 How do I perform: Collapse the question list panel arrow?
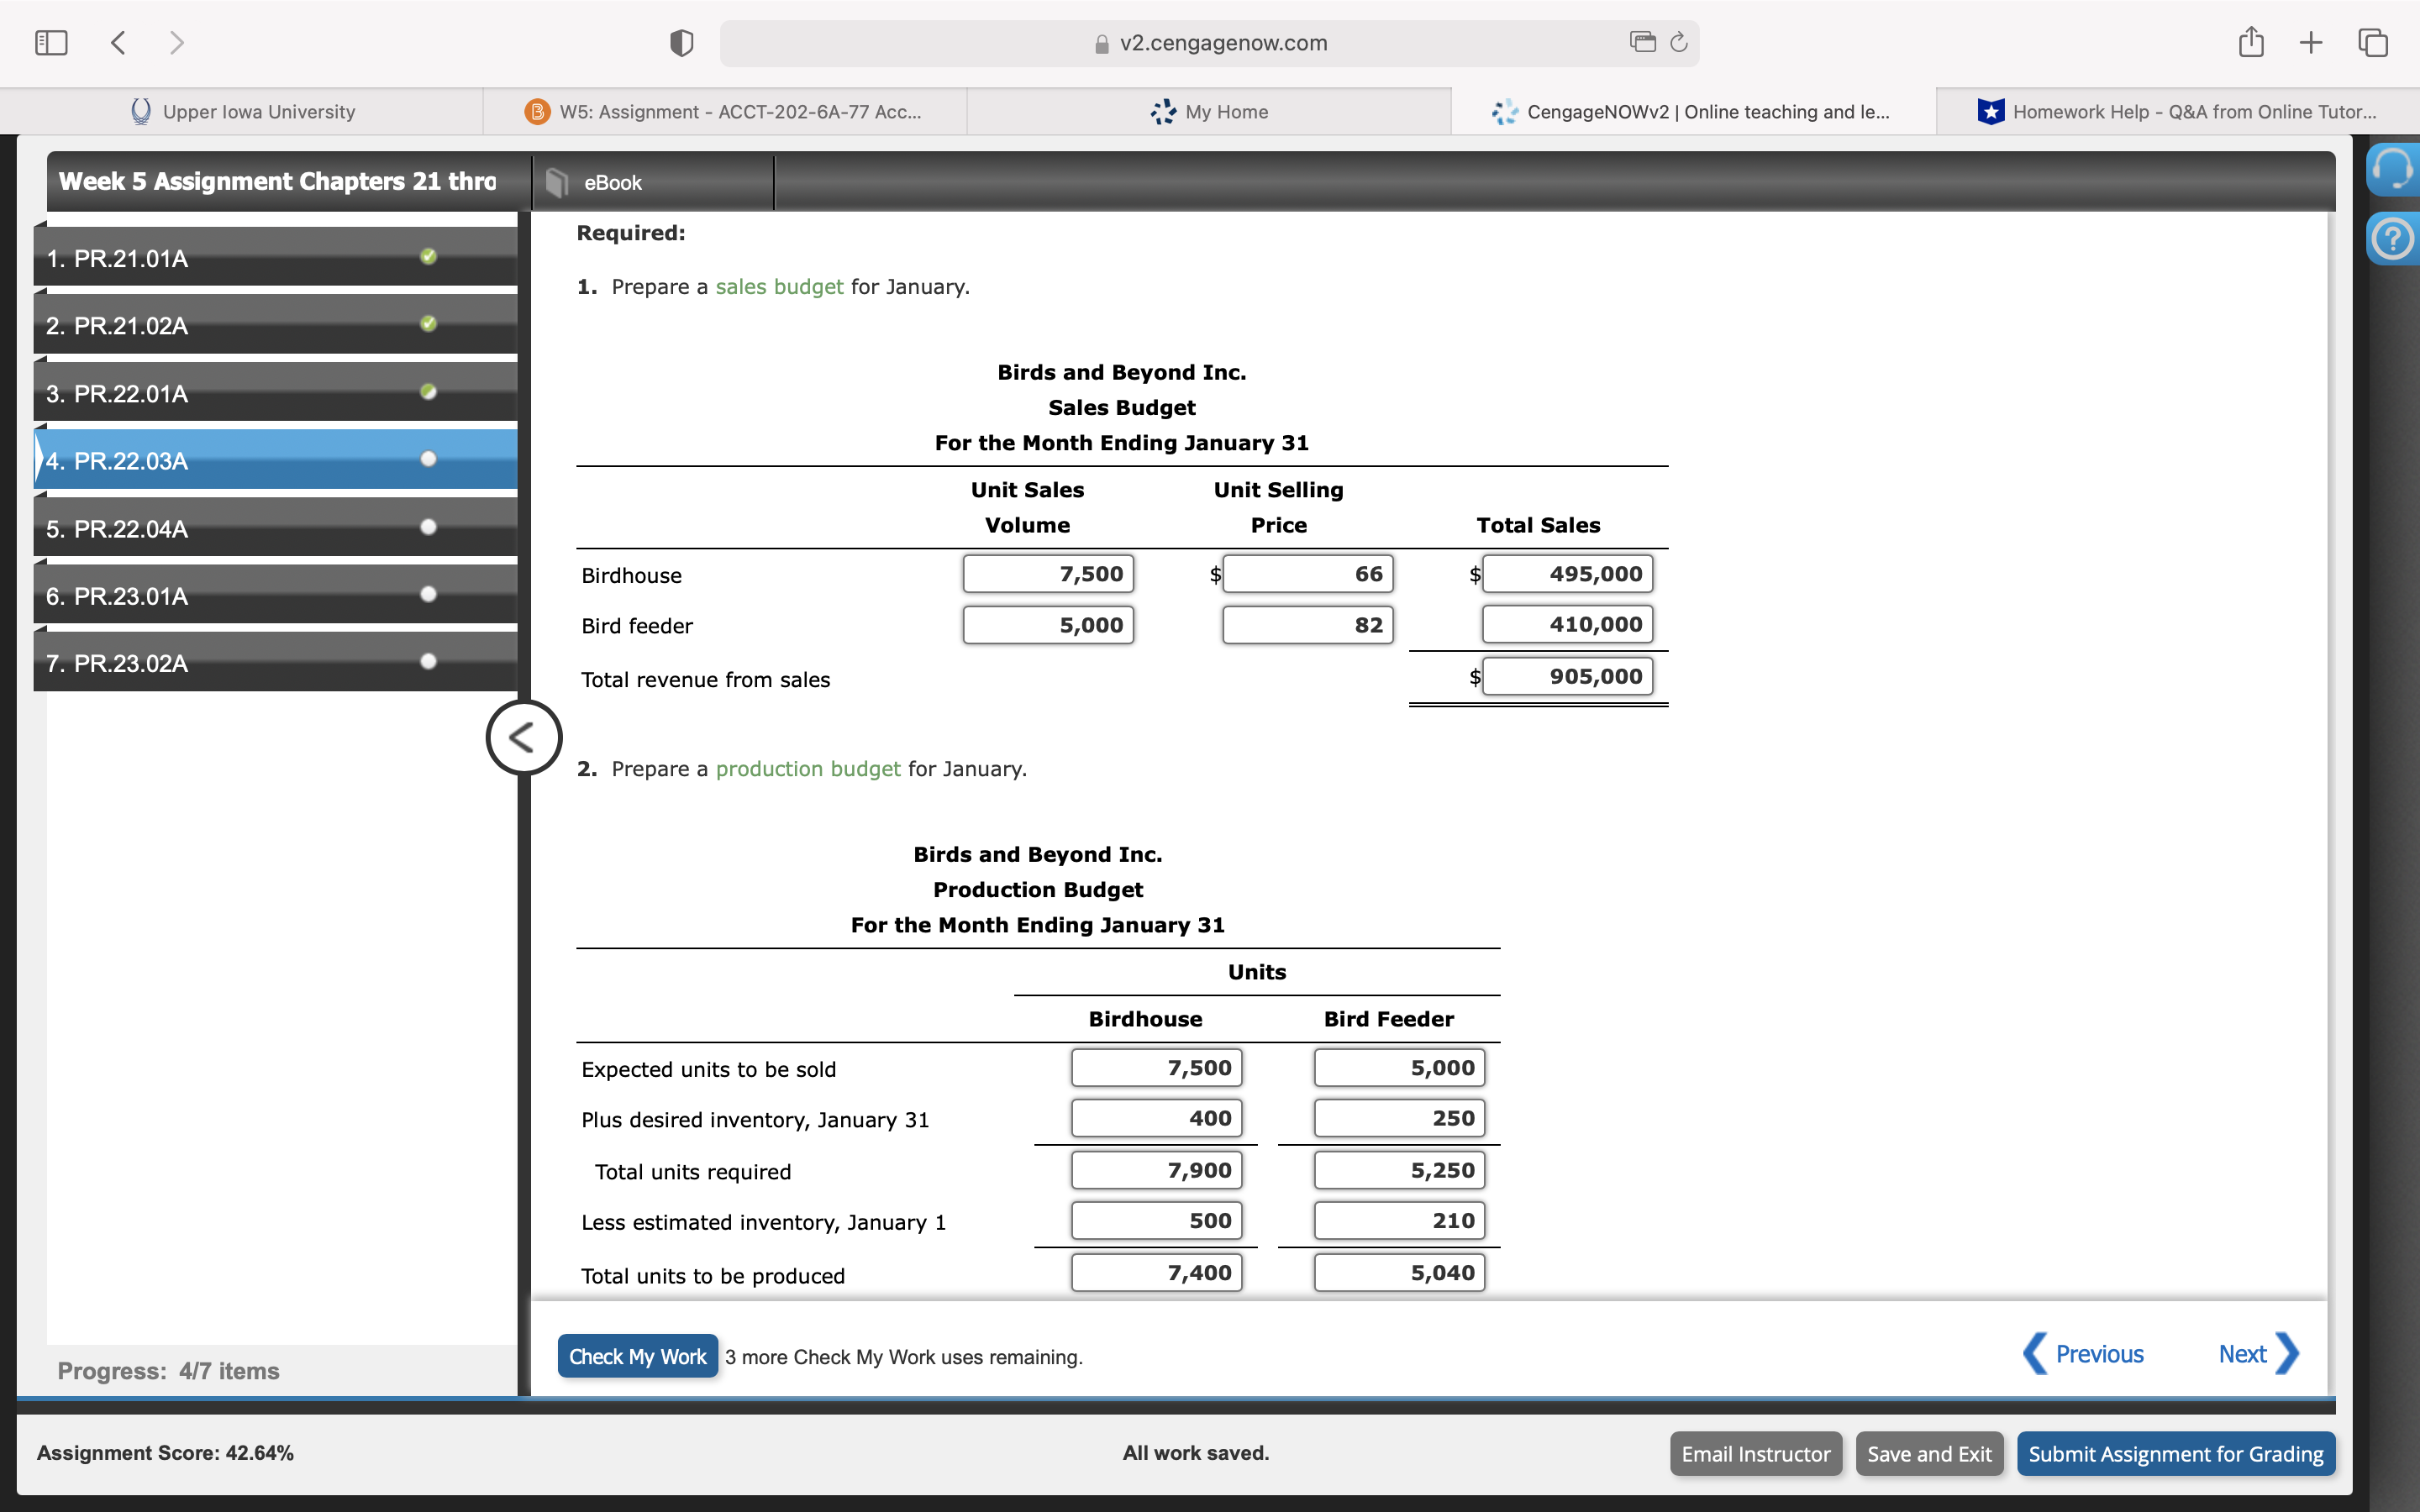click(523, 738)
